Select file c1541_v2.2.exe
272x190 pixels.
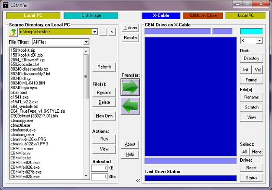click(x=25, y=102)
